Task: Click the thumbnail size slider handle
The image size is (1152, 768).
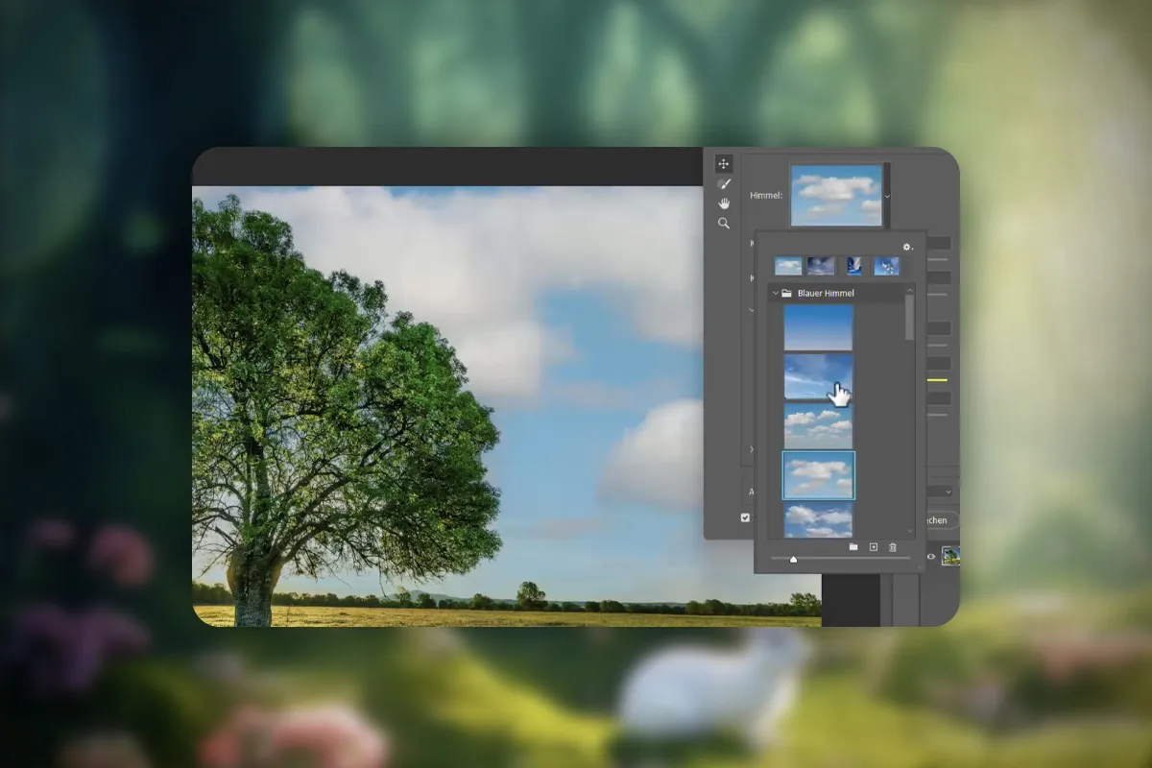Action: [x=793, y=559]
